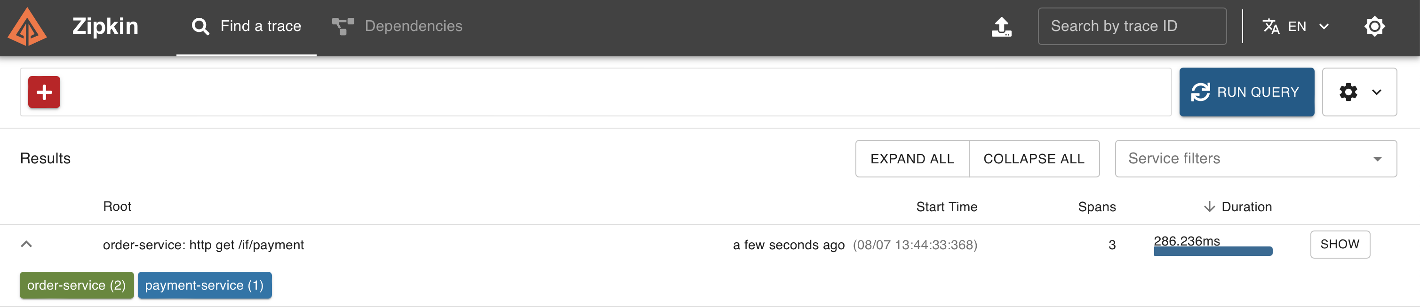
Task: Toggle the light/dark theme icon
Action: pyautogui.click(x=1374, y=26)
